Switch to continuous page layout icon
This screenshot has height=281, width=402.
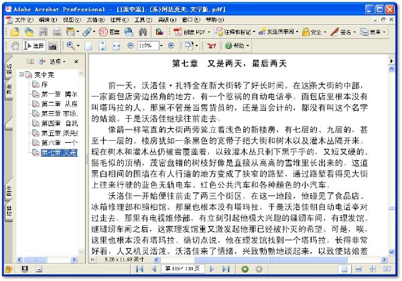coord(358,269)
